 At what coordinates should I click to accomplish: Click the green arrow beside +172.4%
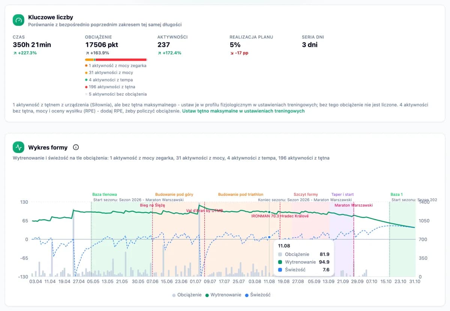(x=159, y=53)
